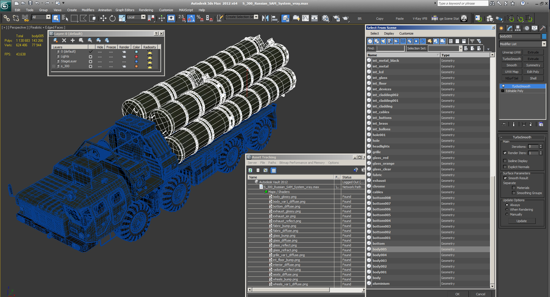Viewport: 550px width, 297px height.
Task: Toggle Render Iters checkbox
Action: (x=505, y=153)
